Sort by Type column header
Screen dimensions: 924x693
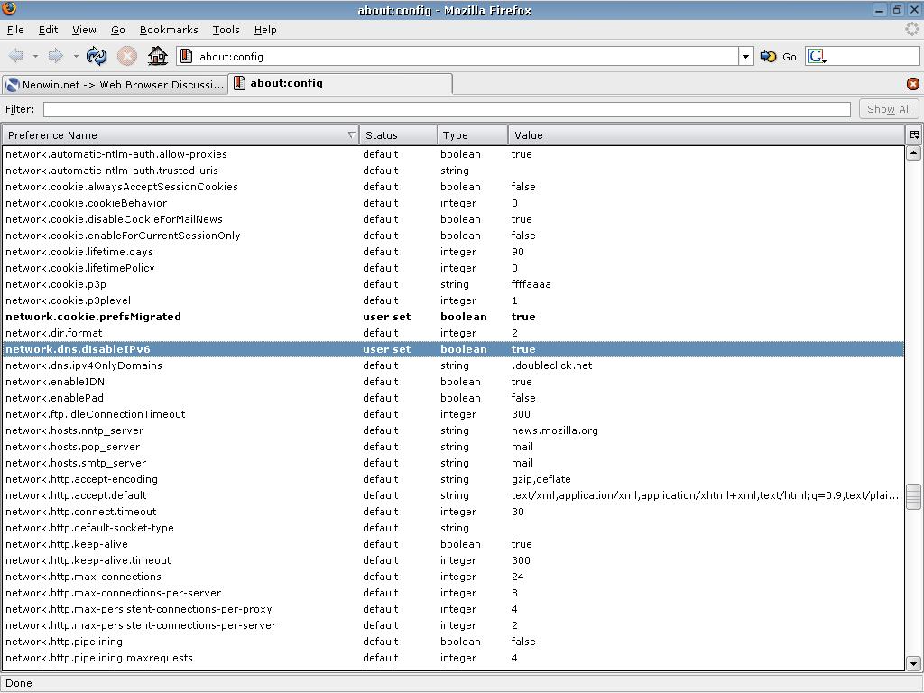click(x=473, y=135)
